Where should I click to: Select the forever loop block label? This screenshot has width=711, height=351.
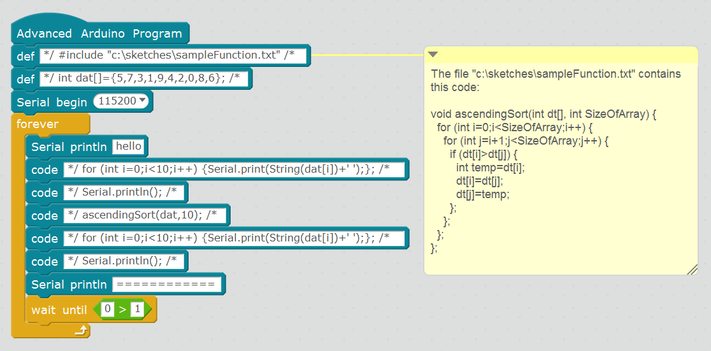click(38, 124)
